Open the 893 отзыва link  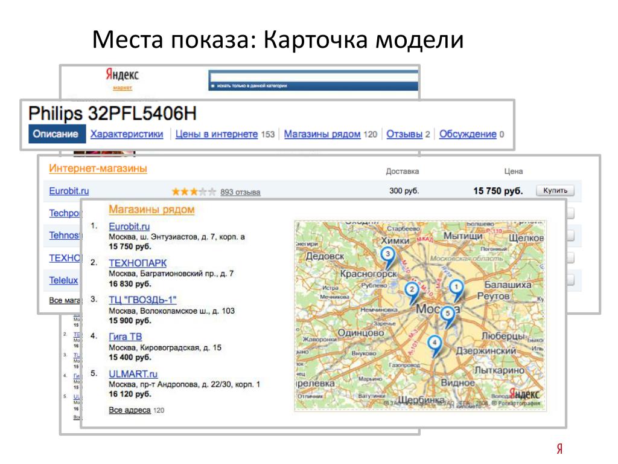tap(240, 192)
